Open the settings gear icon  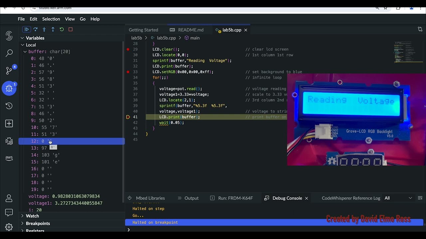click(9, 227)
